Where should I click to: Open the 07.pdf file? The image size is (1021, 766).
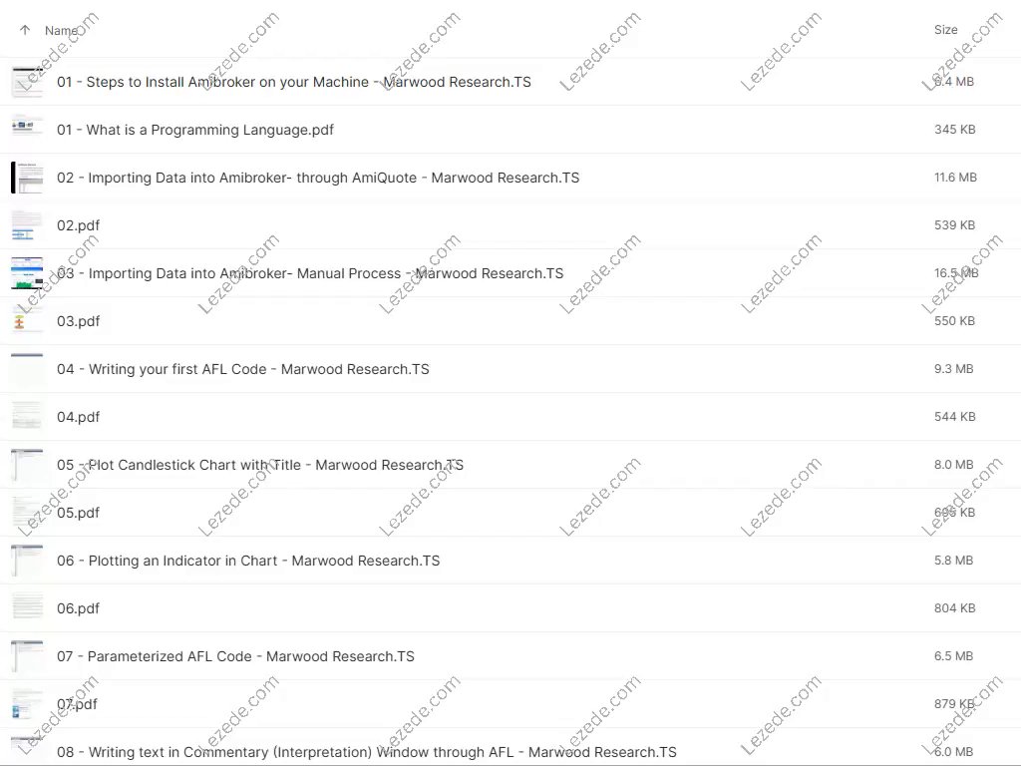(x=77, y=704)
